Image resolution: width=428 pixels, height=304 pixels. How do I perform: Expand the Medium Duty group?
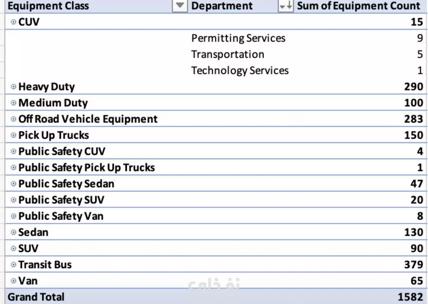pyautogui.click(x=13, y=103)
